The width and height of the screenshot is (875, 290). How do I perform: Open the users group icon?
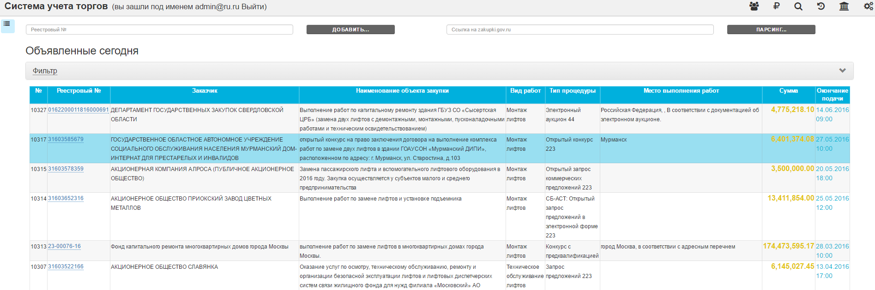pos(754,6)
